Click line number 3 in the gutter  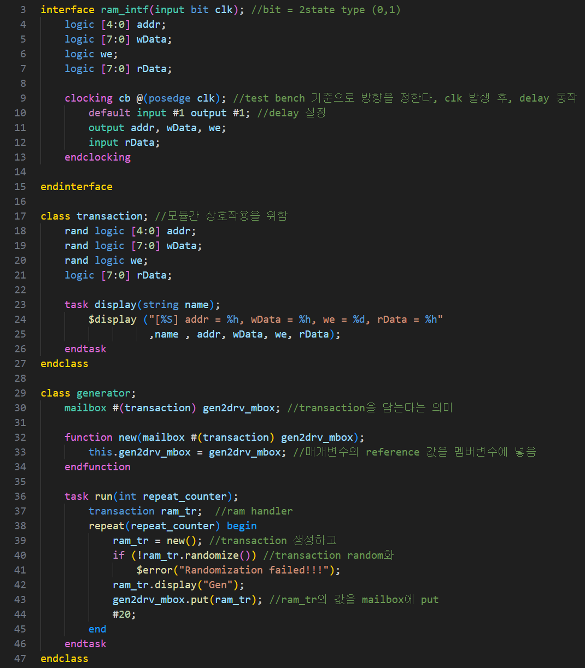point(22,10)
